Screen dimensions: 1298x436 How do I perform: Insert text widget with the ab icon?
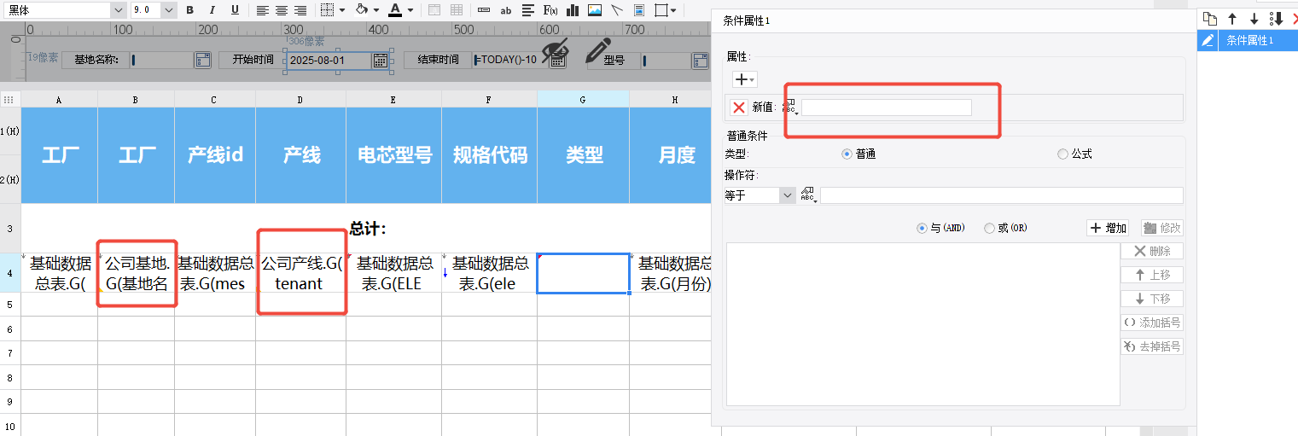[506, 10]
